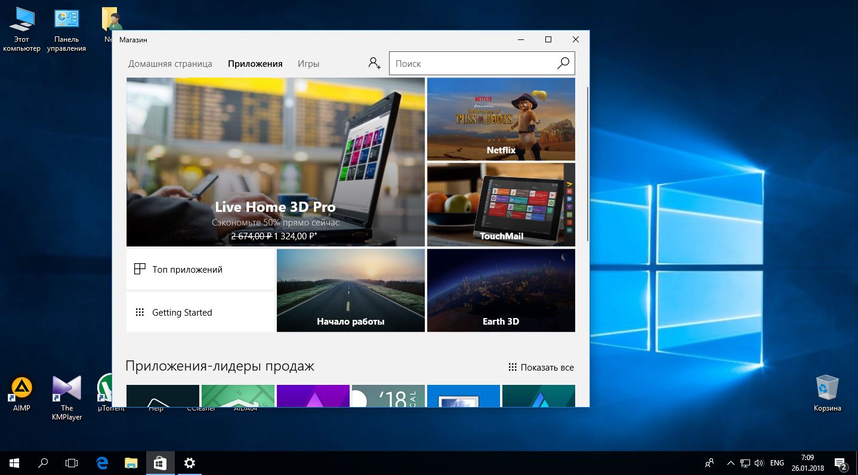Open the Топ приложений button
The image size is (858, 475).
tap(200, 269)
